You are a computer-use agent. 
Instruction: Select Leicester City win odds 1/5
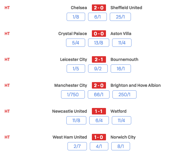click(76, 69)
